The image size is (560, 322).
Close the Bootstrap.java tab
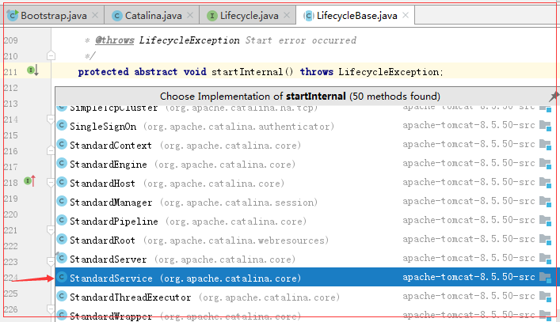[95, 15]
